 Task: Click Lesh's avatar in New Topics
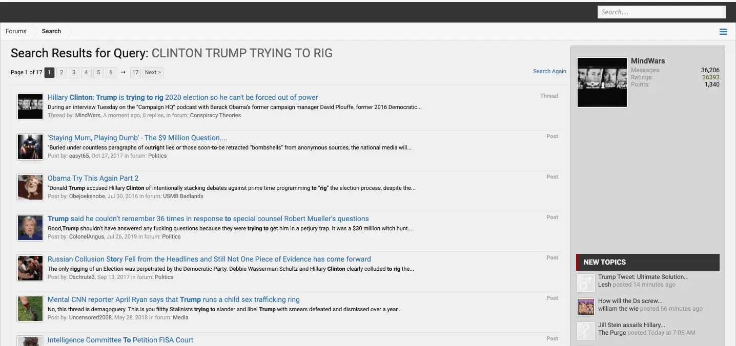(585, 283)
